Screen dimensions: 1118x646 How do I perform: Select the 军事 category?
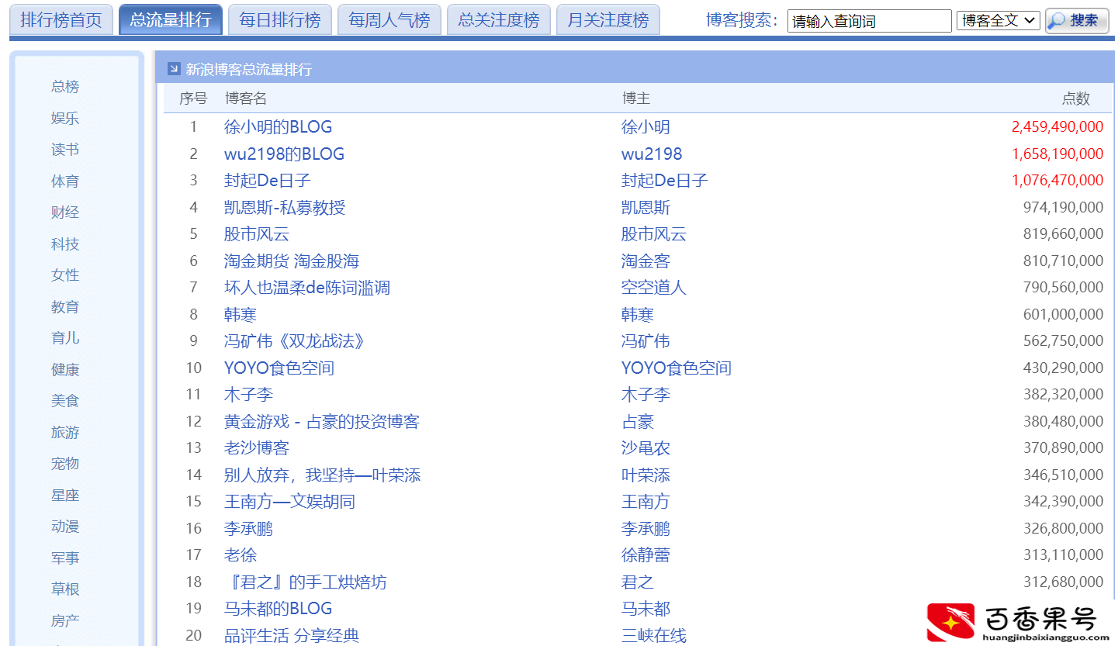65,558
